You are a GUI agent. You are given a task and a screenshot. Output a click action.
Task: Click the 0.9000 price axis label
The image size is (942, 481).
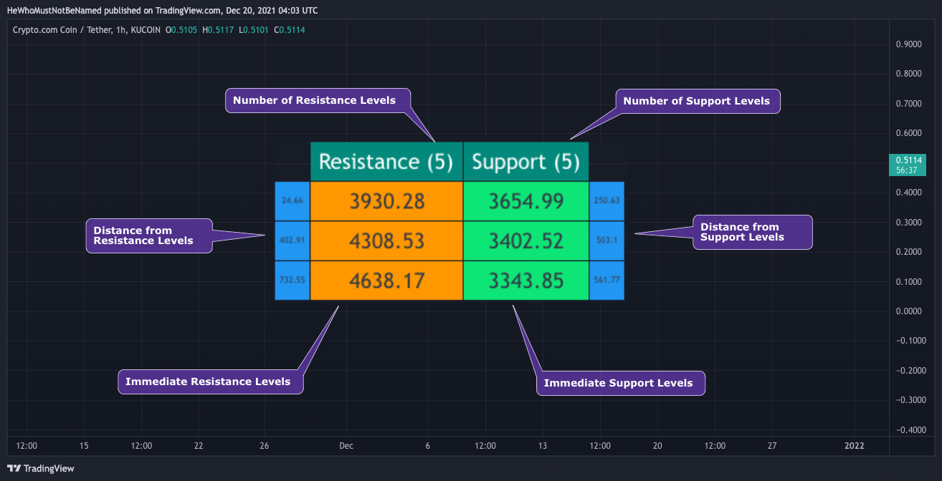coord(909,44)
